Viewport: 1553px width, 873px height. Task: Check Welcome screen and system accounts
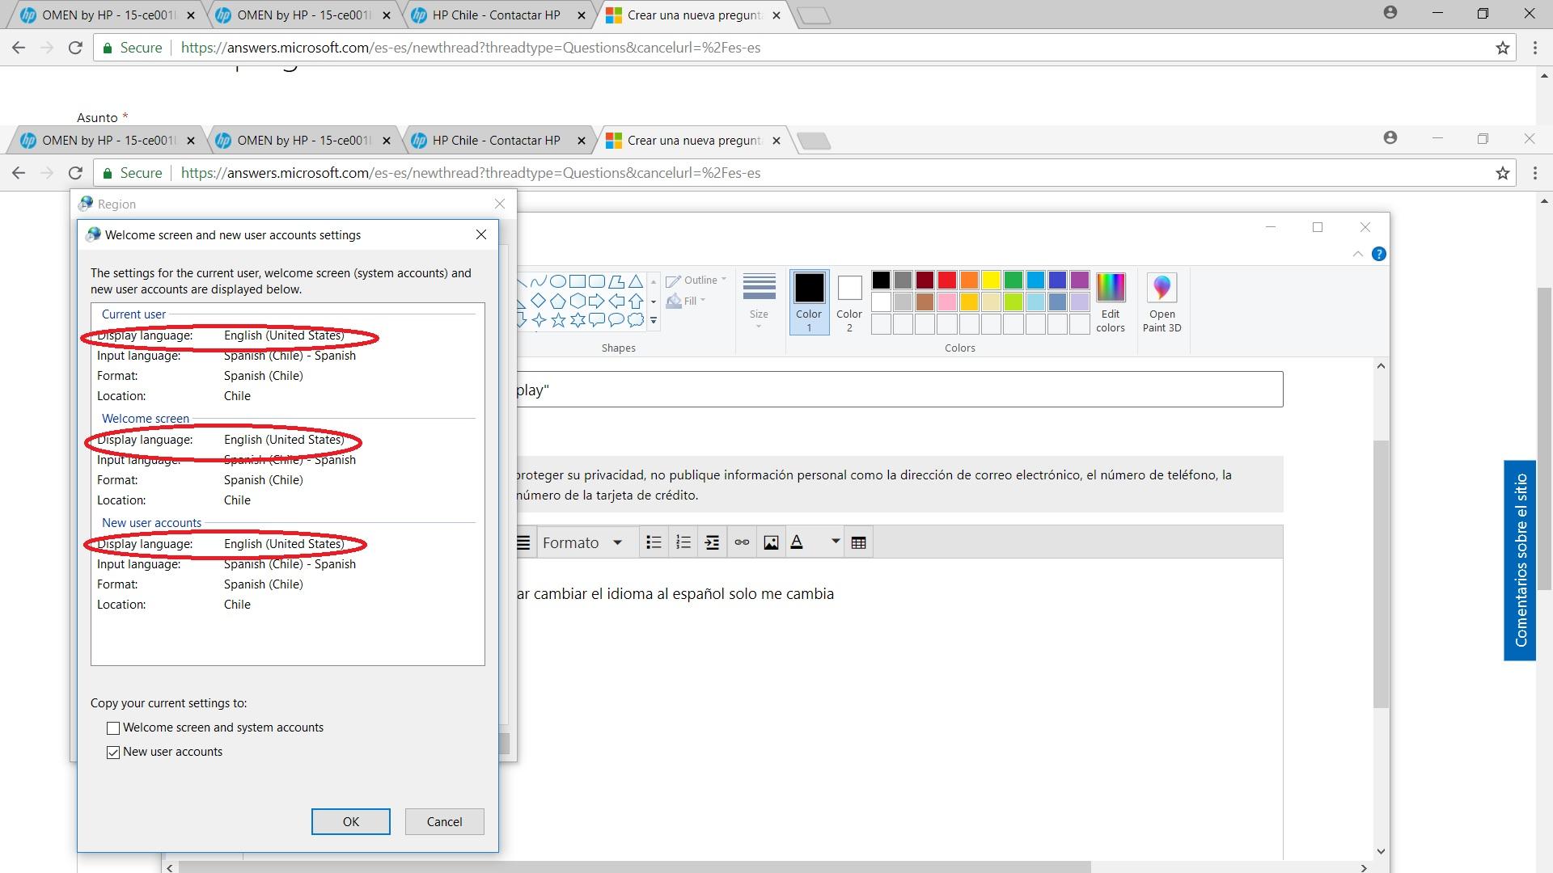click(x=112, y=727)
